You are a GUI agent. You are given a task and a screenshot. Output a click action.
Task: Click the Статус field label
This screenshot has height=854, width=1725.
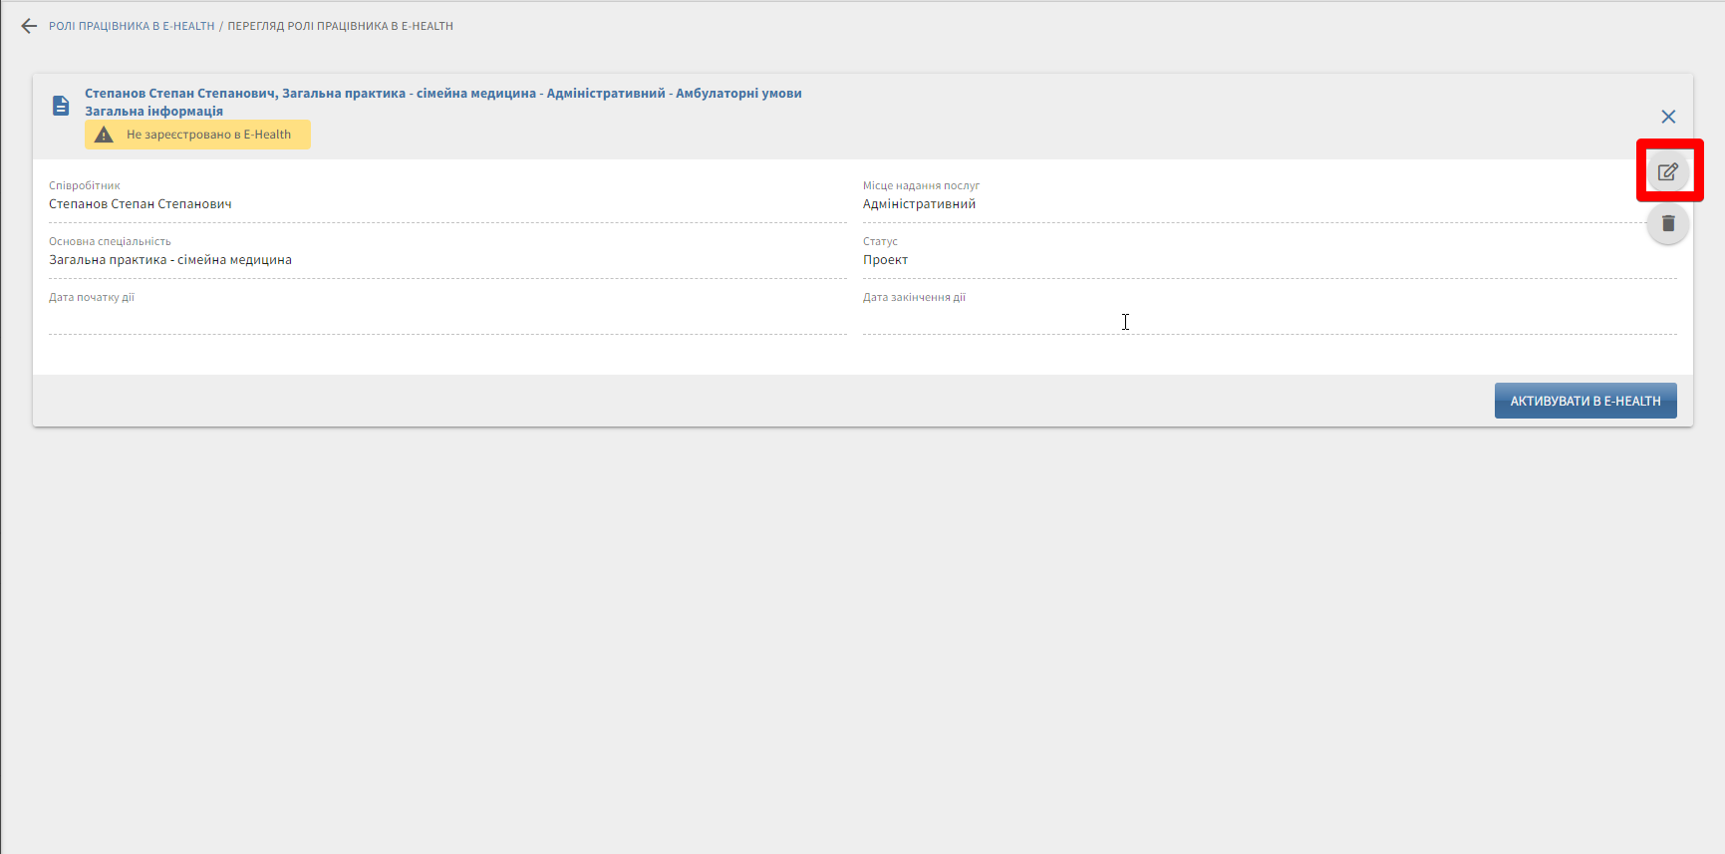(x=880, y=241)
